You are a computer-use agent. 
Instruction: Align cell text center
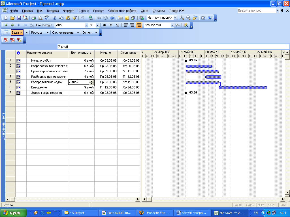[x=132, y=25]
